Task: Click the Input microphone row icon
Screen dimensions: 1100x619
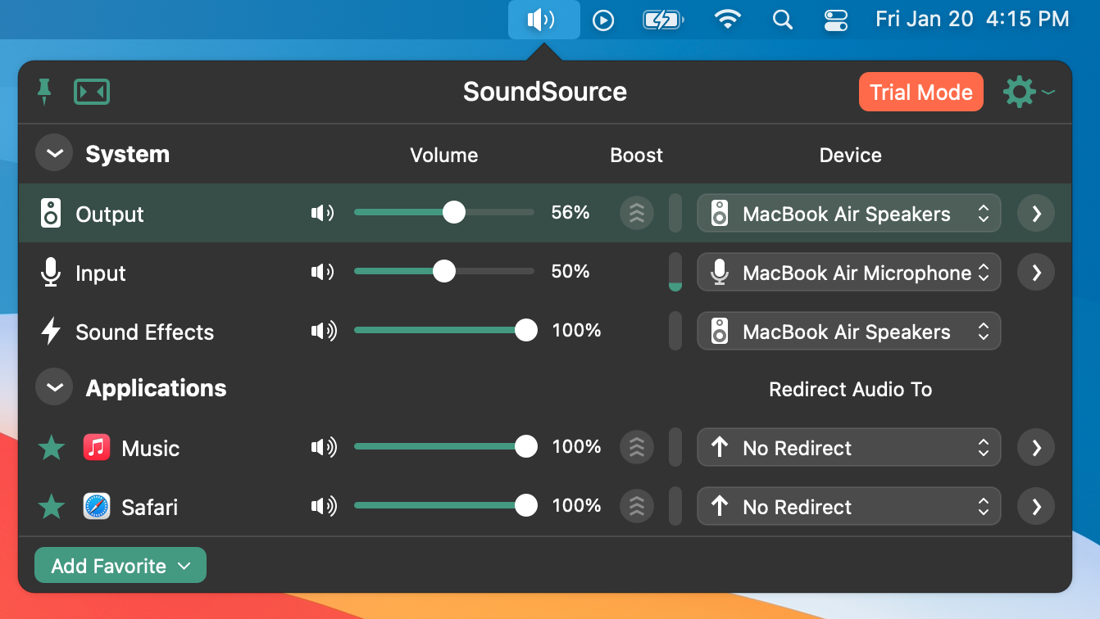Action: [51, 272]
